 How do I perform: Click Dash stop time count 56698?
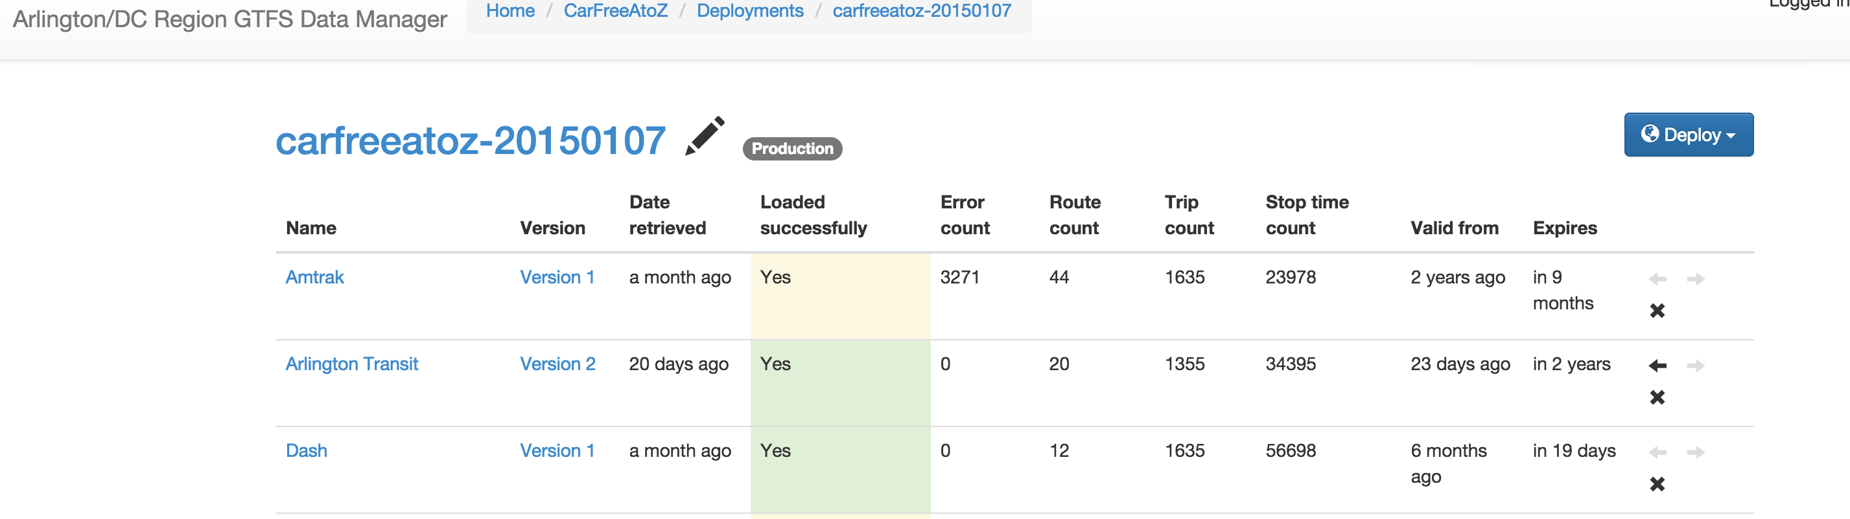(x=1291, y=451)
